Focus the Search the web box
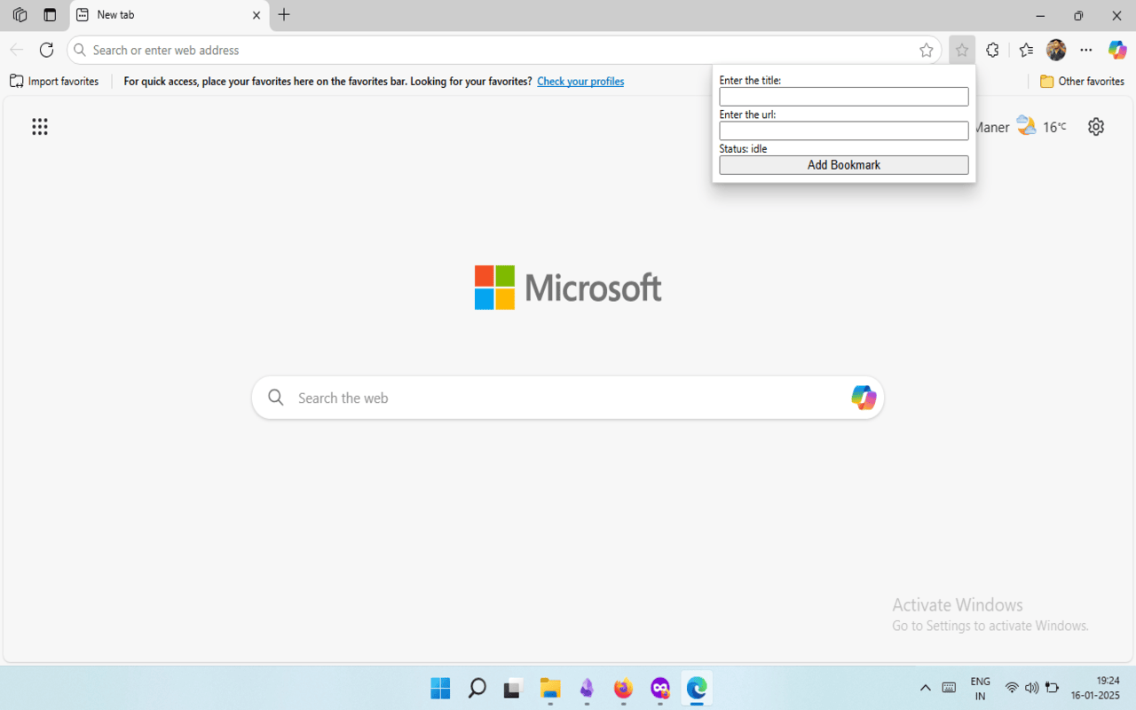Viewport: 1136px width, 710px height. click(568, 398)
